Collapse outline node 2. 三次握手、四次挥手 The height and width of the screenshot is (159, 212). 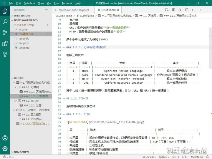point(14,110)
